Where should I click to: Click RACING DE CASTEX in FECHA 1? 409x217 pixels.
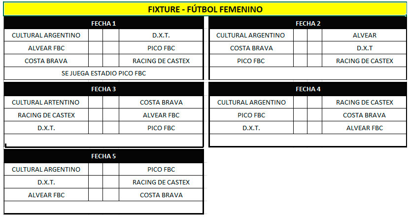pos(161,61)
